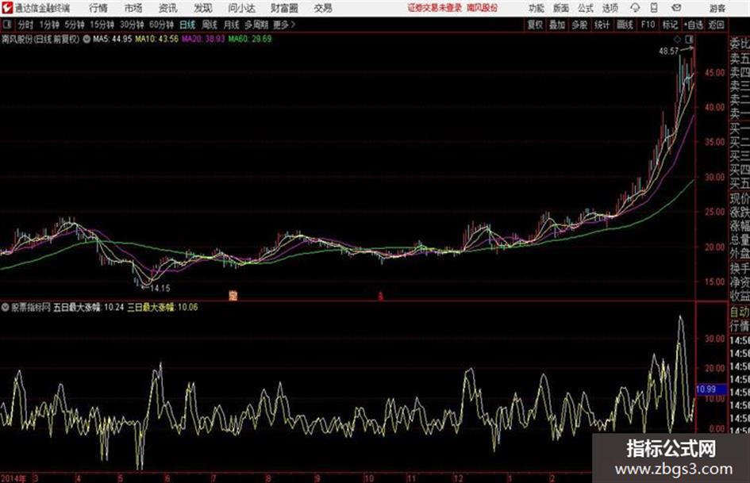The width and height of the screenshot is (750, 483).
Task: Click the red 南风股份 stock name link
Action: [483, 8]
